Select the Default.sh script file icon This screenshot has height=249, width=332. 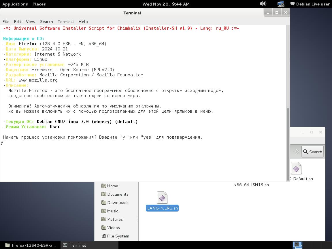click(296, 168)
